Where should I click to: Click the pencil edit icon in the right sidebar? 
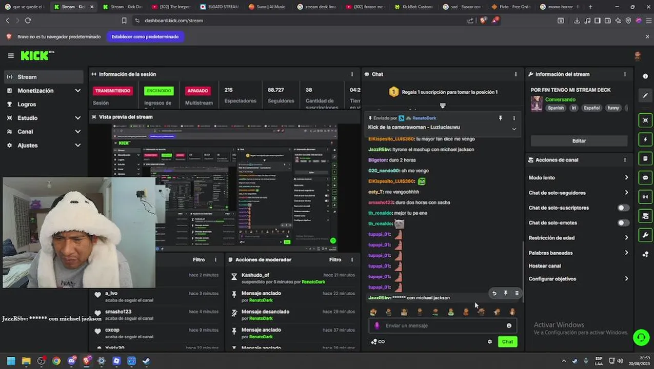645,95
